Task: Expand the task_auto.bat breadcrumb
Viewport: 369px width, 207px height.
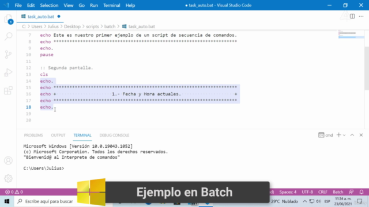Action: tap(138, 26)
